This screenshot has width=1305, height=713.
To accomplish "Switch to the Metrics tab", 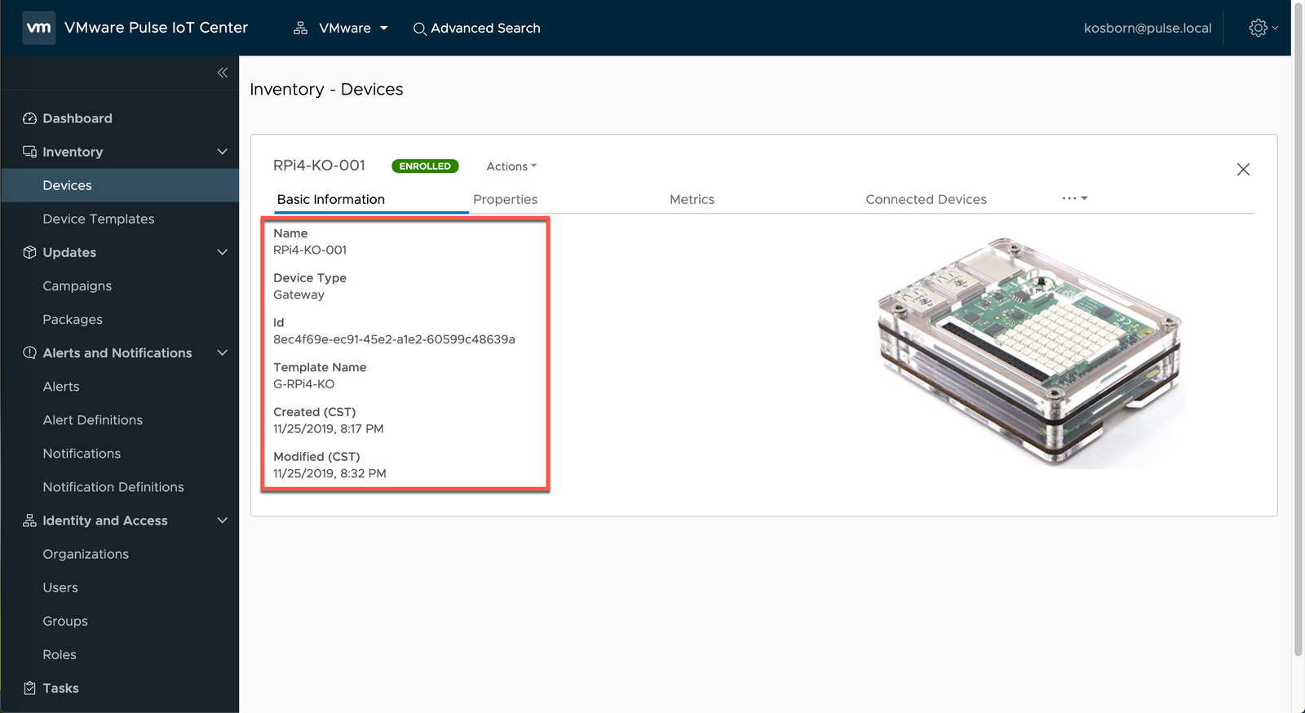I will click(x=692, y=199).
